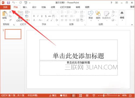
Task: Switch to the 设计 (Design) tab
Action: point(34,7)
